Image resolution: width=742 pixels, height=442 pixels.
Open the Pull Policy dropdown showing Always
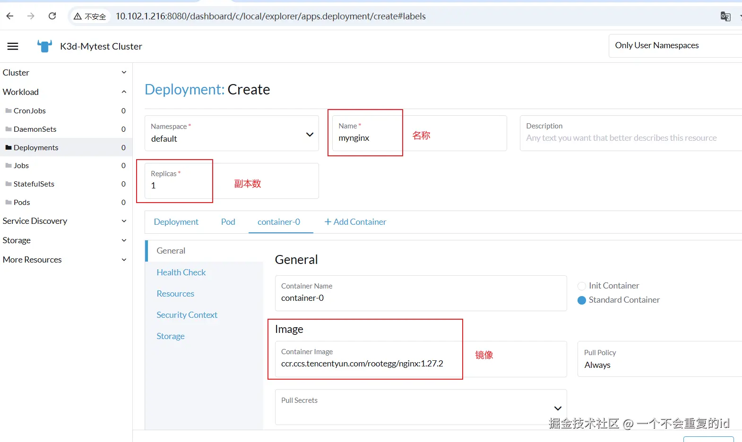click(660, 359)
